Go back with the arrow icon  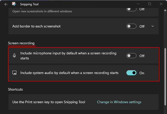(6, 4)
